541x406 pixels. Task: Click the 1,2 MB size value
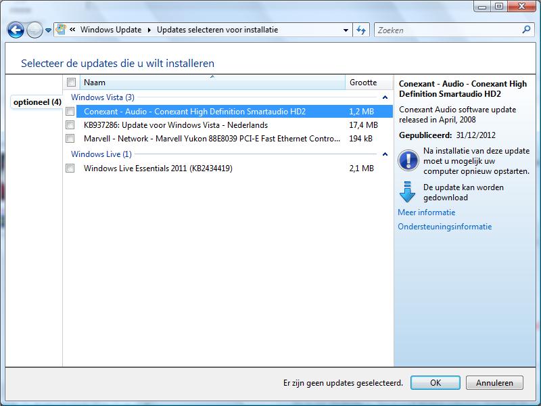(361, 111)
